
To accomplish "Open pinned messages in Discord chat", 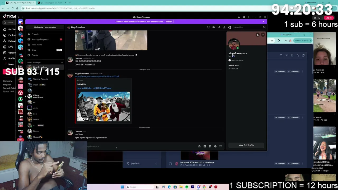I will [219, 27].
